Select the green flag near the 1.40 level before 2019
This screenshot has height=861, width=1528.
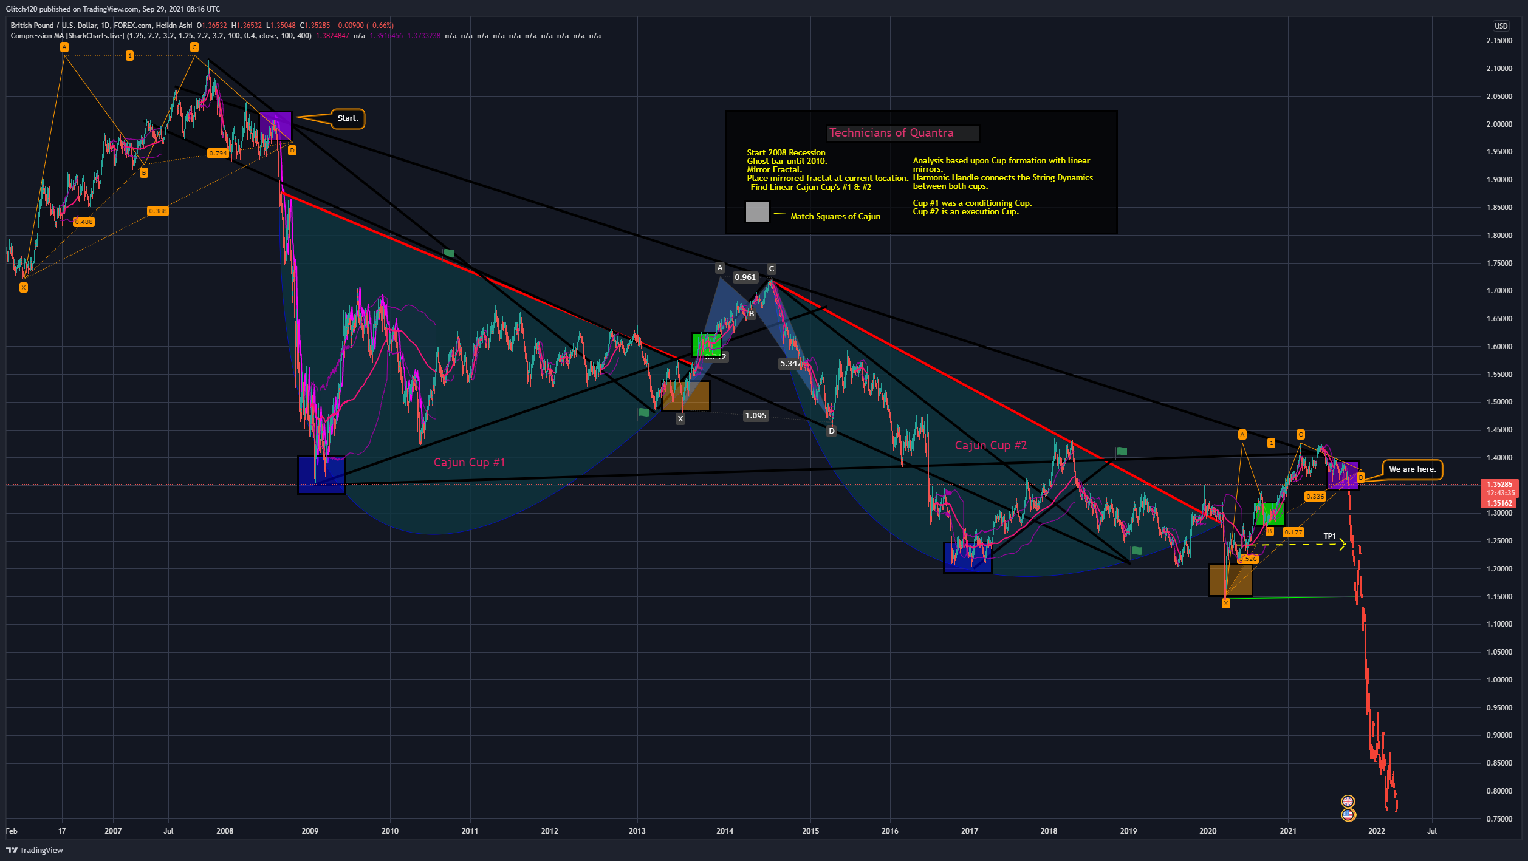click(x=1121, y=451)
